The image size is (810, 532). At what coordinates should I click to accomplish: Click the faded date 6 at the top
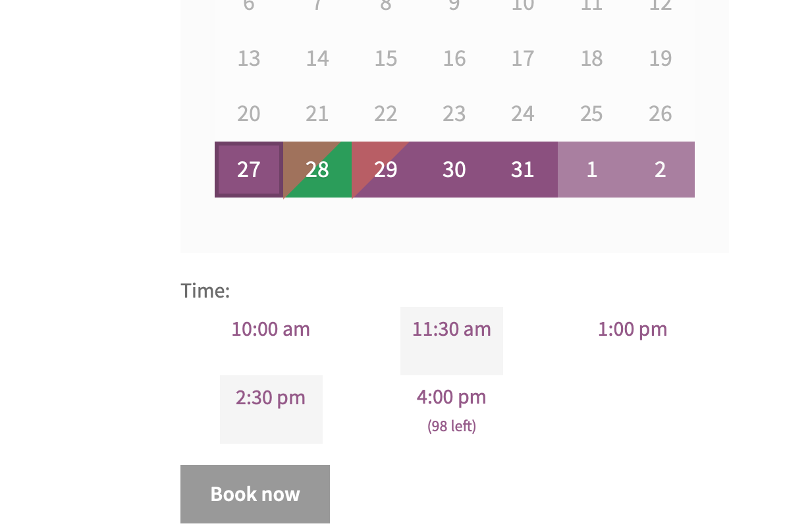(249, 5)
